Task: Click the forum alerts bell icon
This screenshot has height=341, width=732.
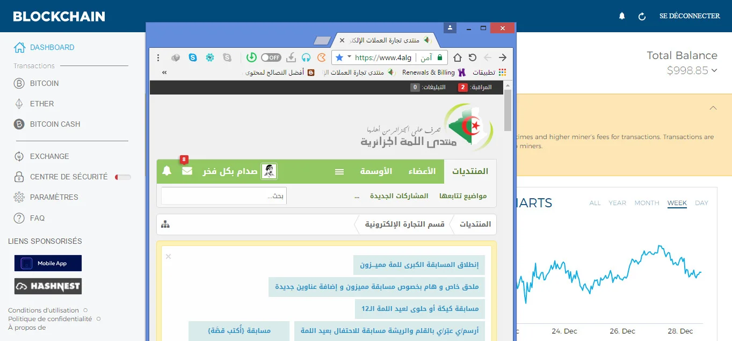Action: pos(167,171)
